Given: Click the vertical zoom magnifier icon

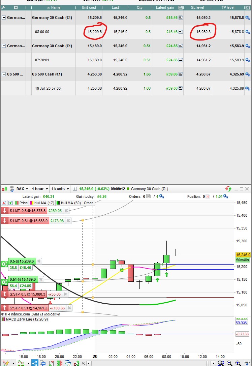Looking at the screenshot, I should point(221,363).
